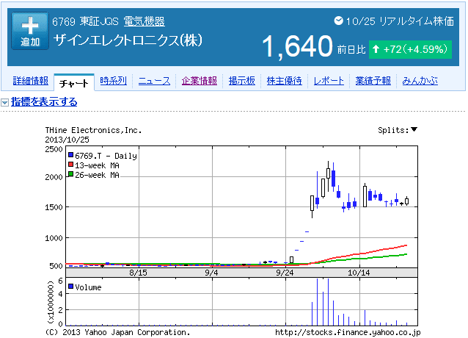Click the +72(+4.59%) change badge
Screen dimensions: 468x338
(x=410, y=49)
